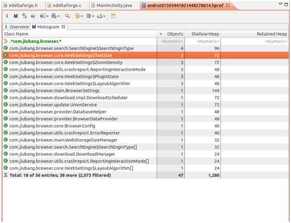Viewport: 291px width, 223px height.
Task: Click the hprof tab file icon
Action: [144, 6]
